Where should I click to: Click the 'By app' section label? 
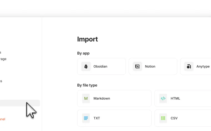click(x=83, y=53)
